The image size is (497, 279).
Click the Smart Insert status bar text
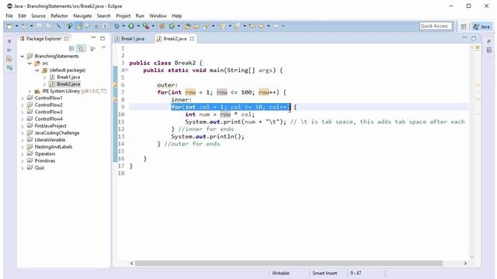325,273
